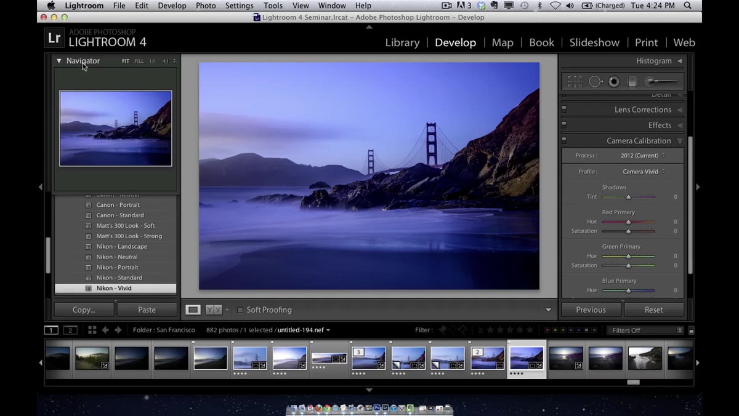Select the Crop Overlay tool
Screen dimensions: 739x416
[x=575, y=81]
